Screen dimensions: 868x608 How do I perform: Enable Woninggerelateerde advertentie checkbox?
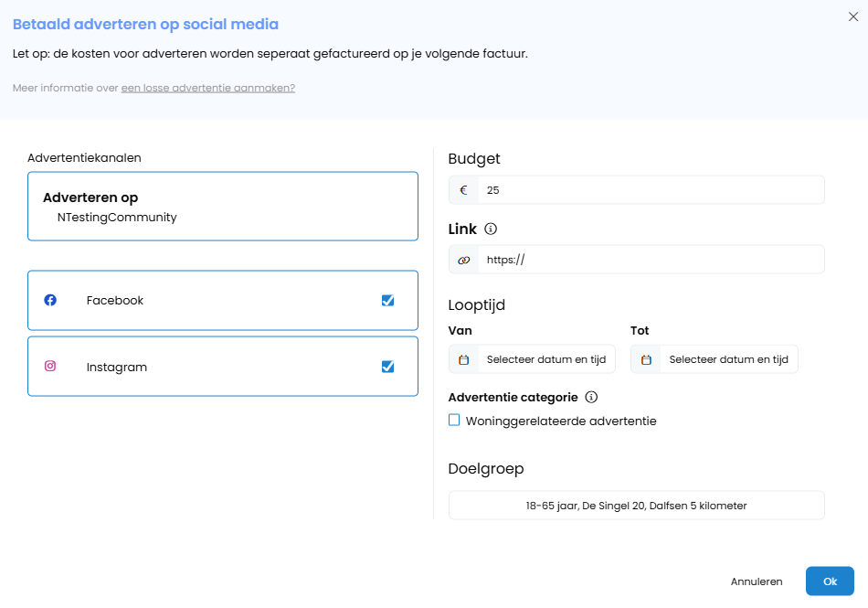coord(454,421)
